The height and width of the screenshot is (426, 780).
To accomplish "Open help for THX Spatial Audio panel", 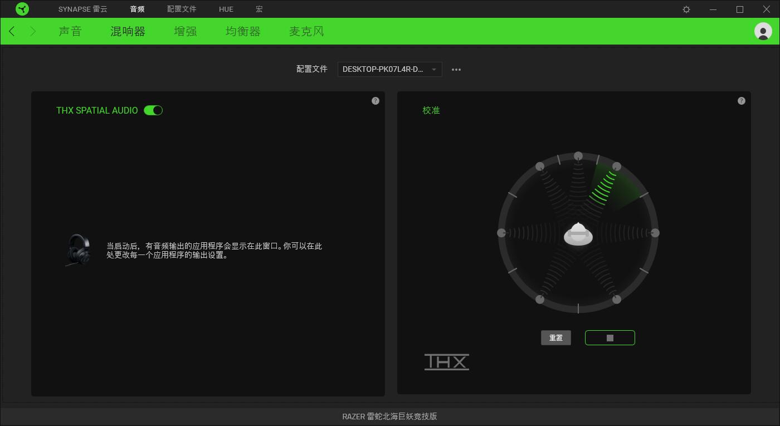I will (376, 101).
